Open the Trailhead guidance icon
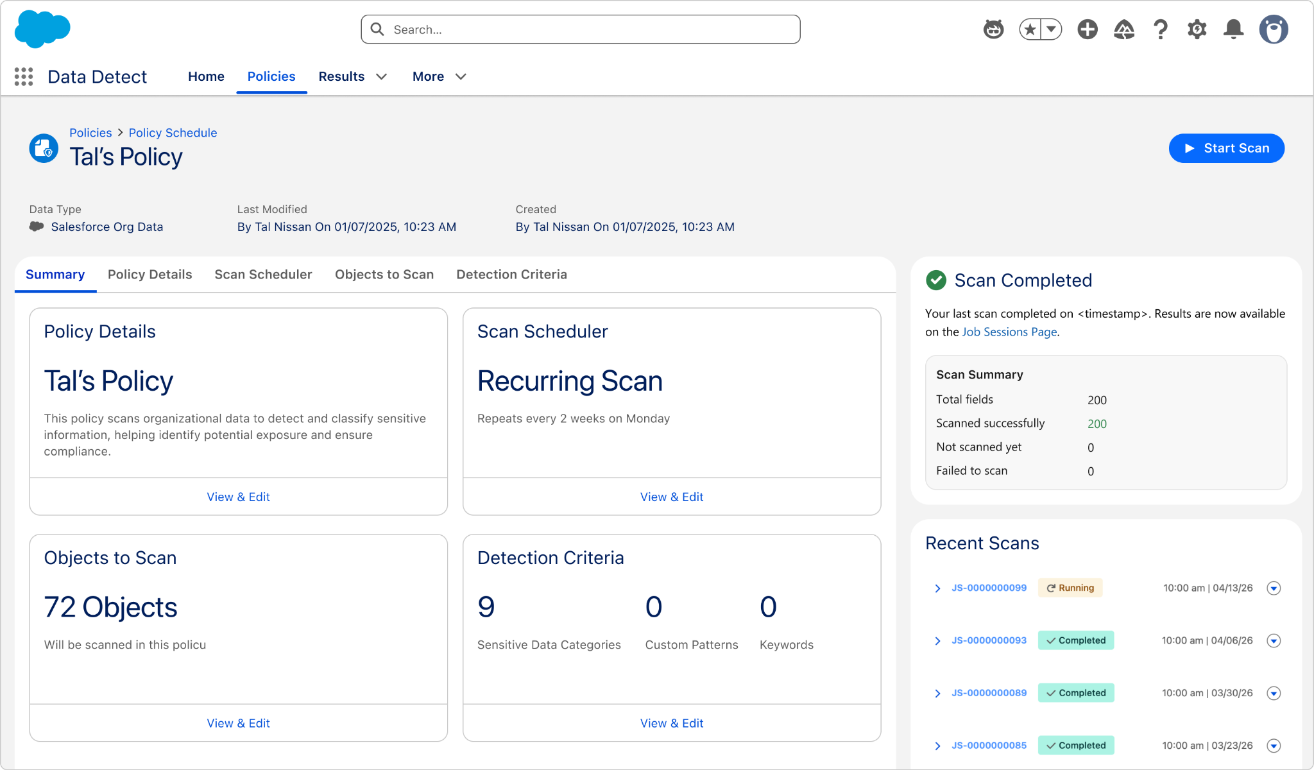Image resolution: width=1314 pixels, height=770 pixels. tap(1124, 29)
